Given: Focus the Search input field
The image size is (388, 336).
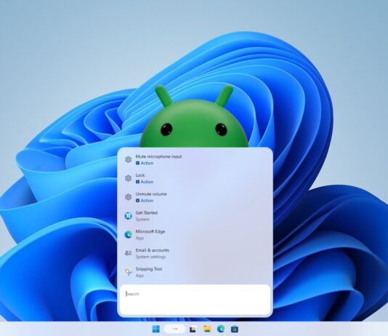Looking at the screenshot, I should pyautogui.click(x=195, y=299).
